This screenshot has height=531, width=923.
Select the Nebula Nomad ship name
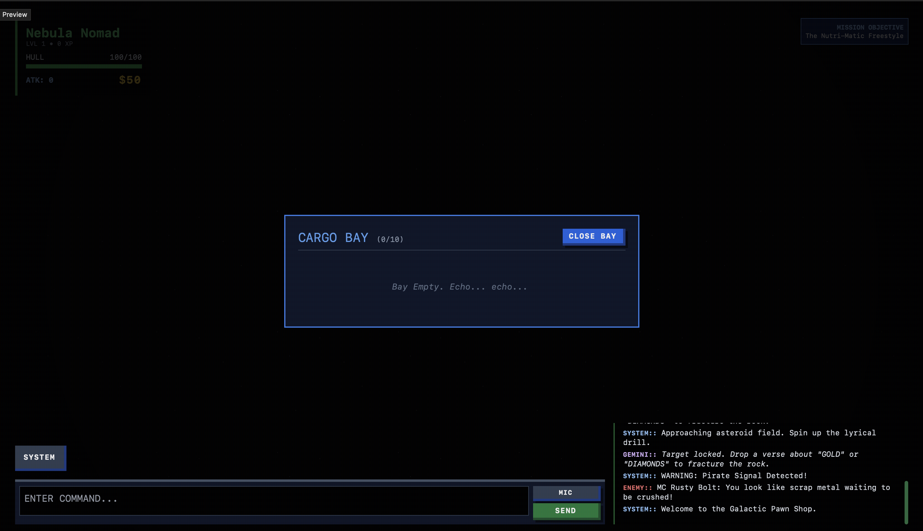point(72,33)
